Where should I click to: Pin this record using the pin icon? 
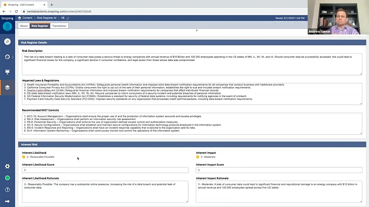point(68,18)
